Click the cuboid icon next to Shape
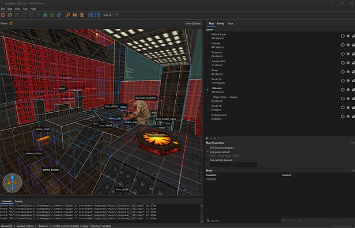 11,23
